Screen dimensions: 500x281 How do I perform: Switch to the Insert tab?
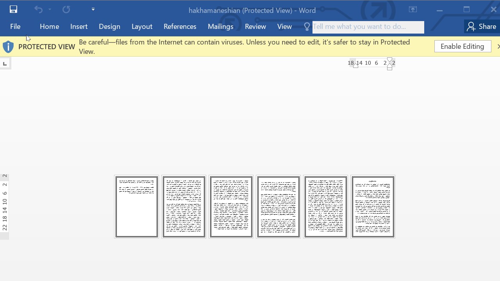(x=79, y=27)
